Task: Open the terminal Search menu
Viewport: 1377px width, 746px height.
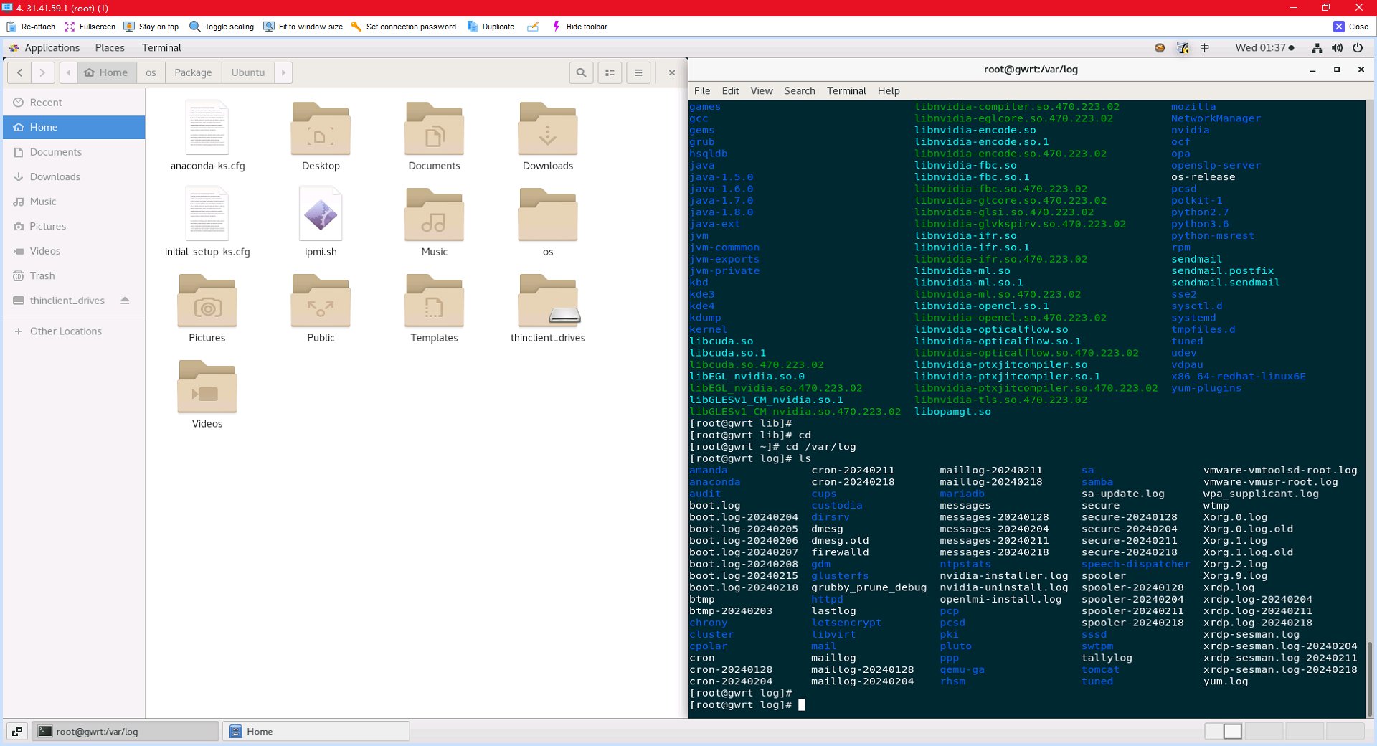Action: pos(800,90)
